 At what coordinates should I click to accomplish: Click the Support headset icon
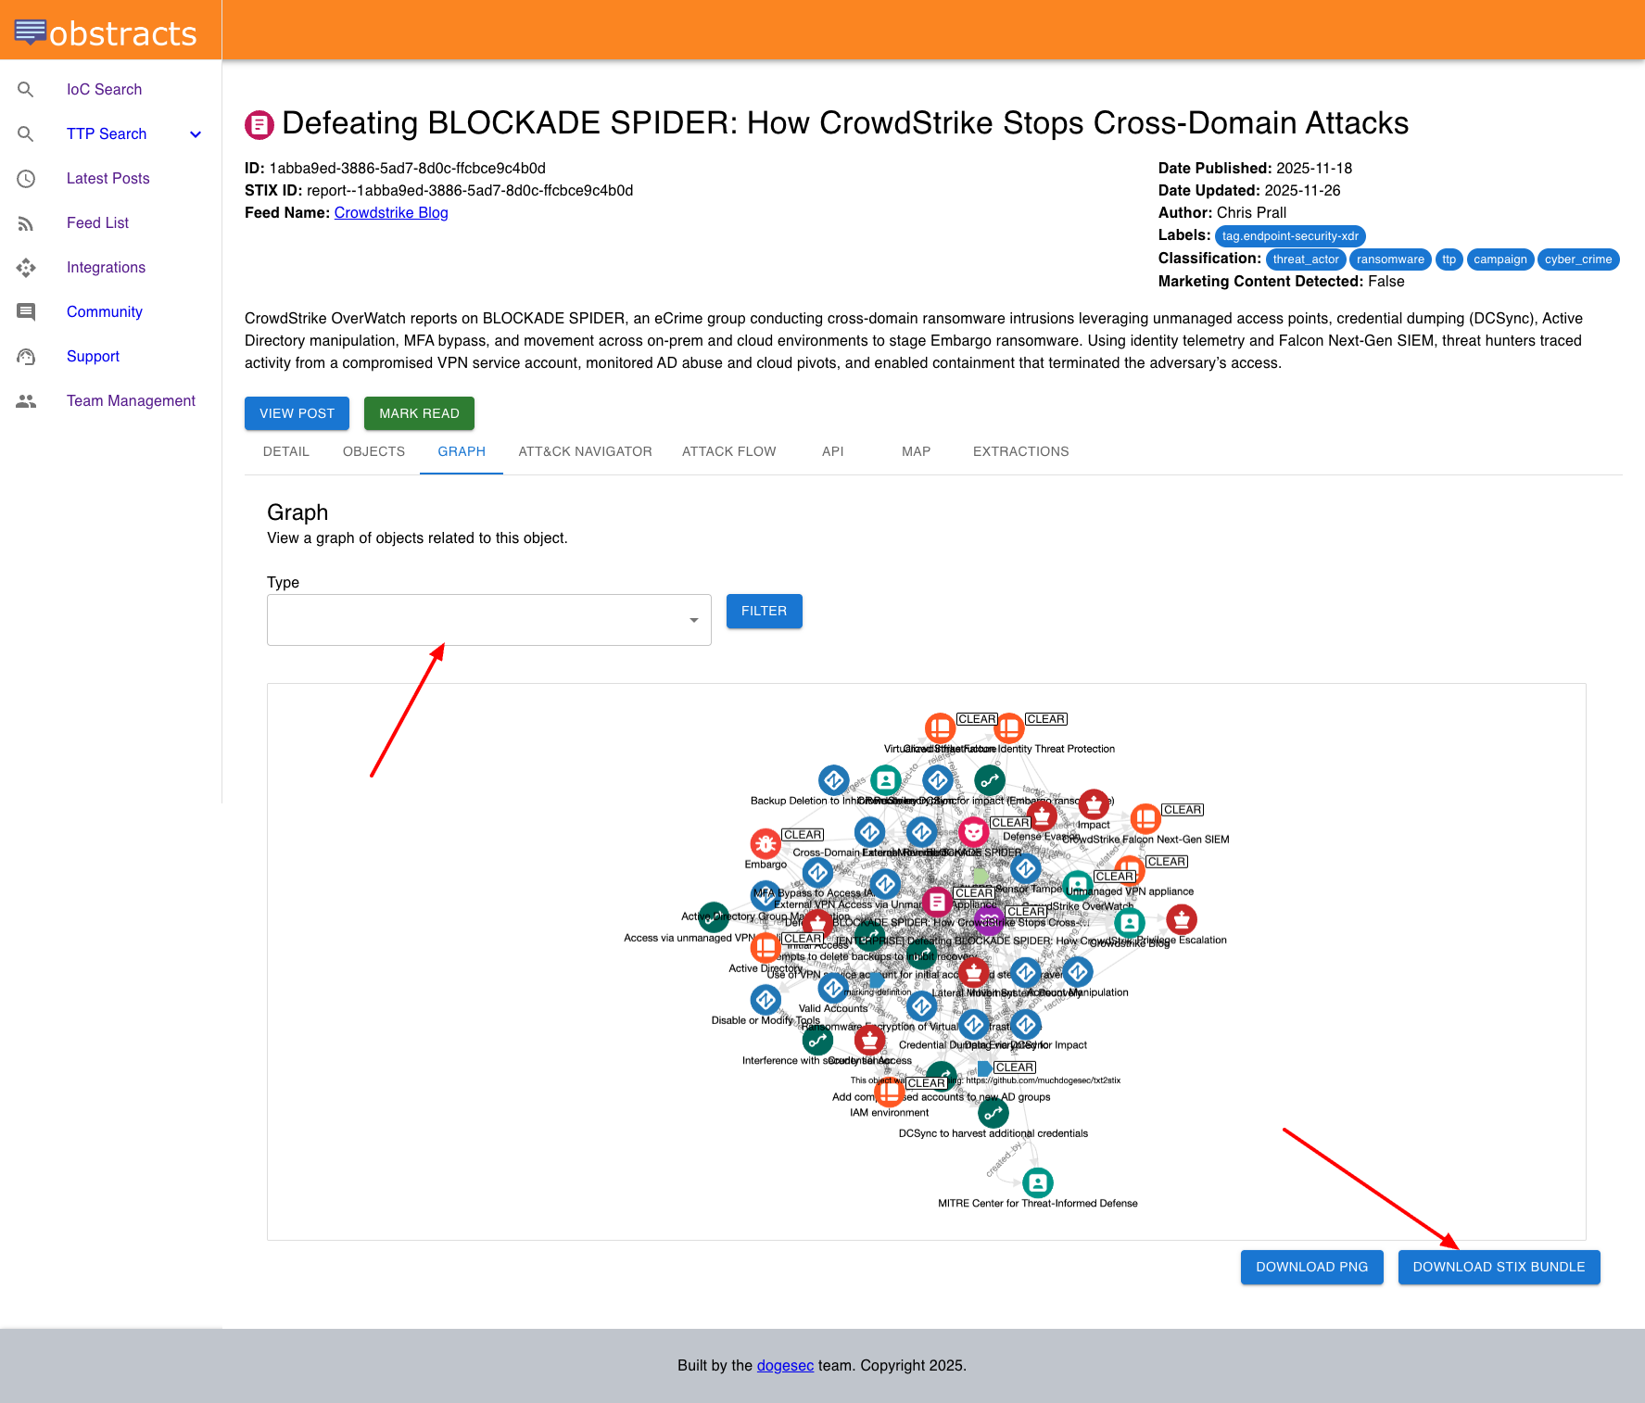(x=26, y=357)
